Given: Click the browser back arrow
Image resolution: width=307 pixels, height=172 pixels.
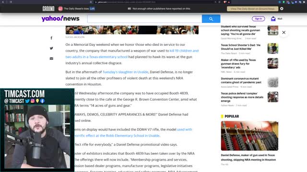Looking at the screenshot, I should coord(3,2).
